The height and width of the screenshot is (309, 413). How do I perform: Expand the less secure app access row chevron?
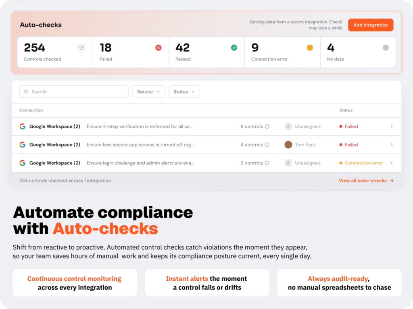392,145
